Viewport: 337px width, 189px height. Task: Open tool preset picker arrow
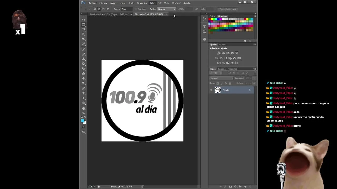click(90, 9)
